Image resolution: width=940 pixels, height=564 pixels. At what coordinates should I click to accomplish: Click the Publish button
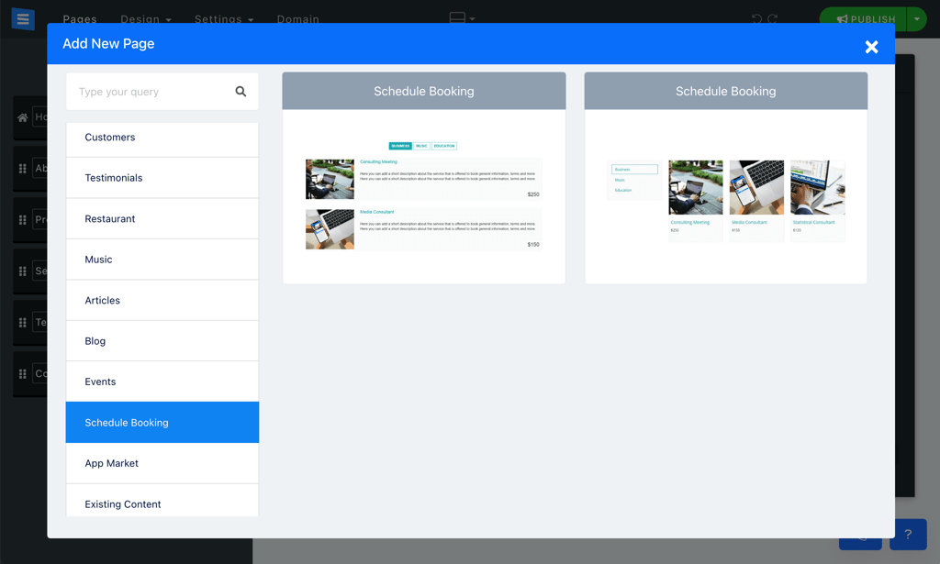pos(863,19)
